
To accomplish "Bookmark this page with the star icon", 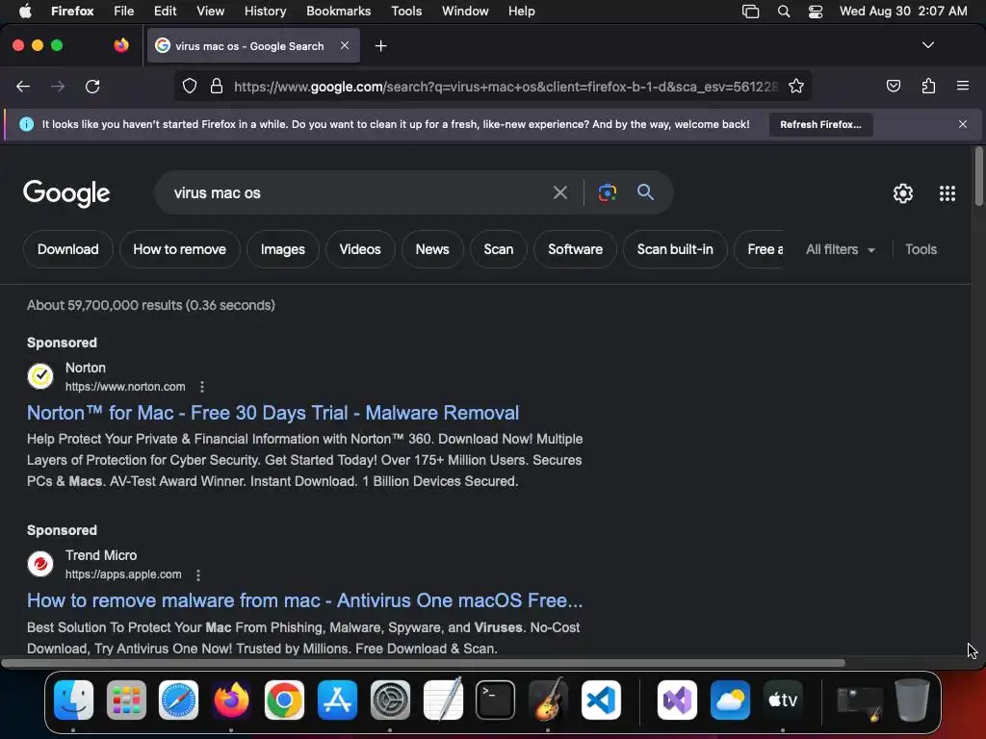I will tap(796, 86).
